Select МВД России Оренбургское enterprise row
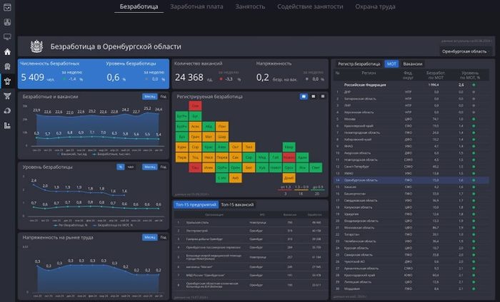This screenshot has width=500, height=302. tap(250, 276)
